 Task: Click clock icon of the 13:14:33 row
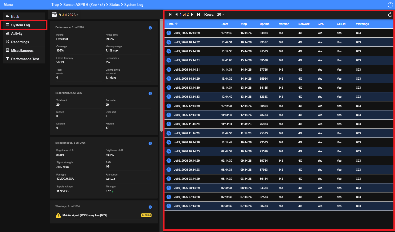pyautogui.click(x=169, y=97)
